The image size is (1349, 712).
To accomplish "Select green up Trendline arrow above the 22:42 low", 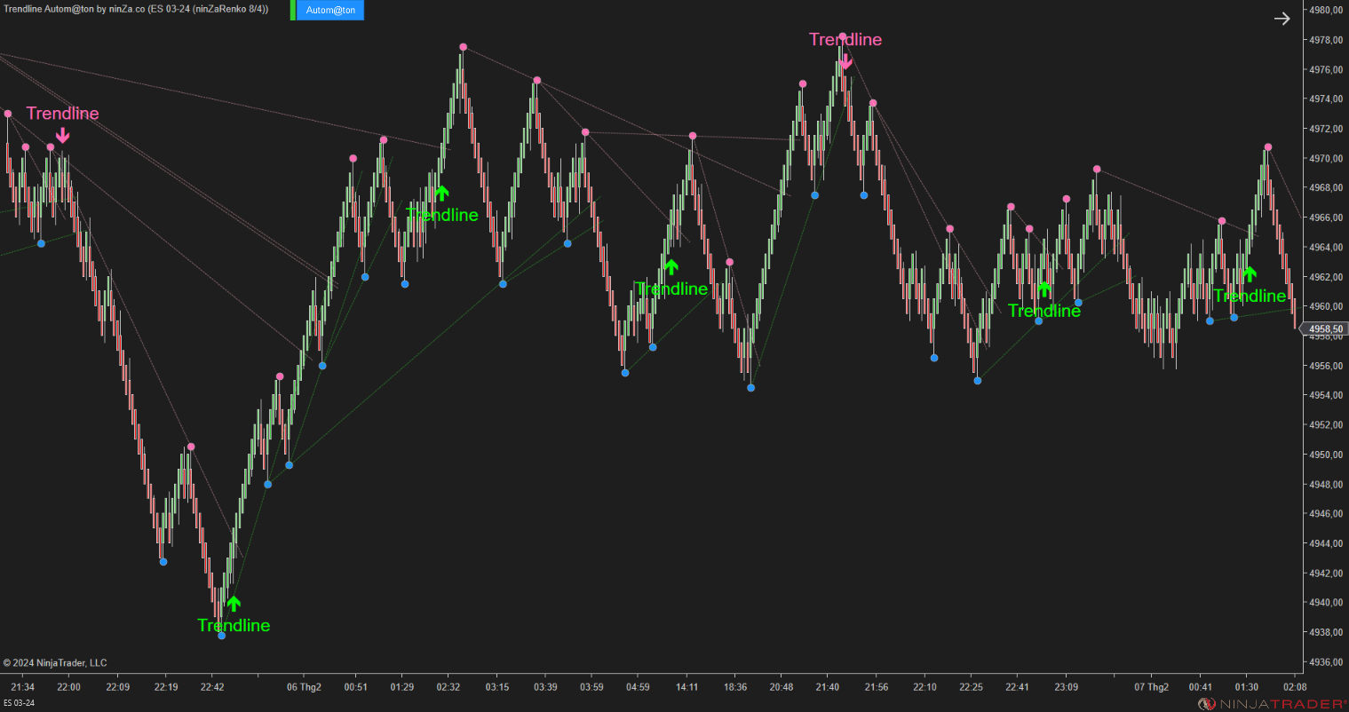I will pos(234,602).
